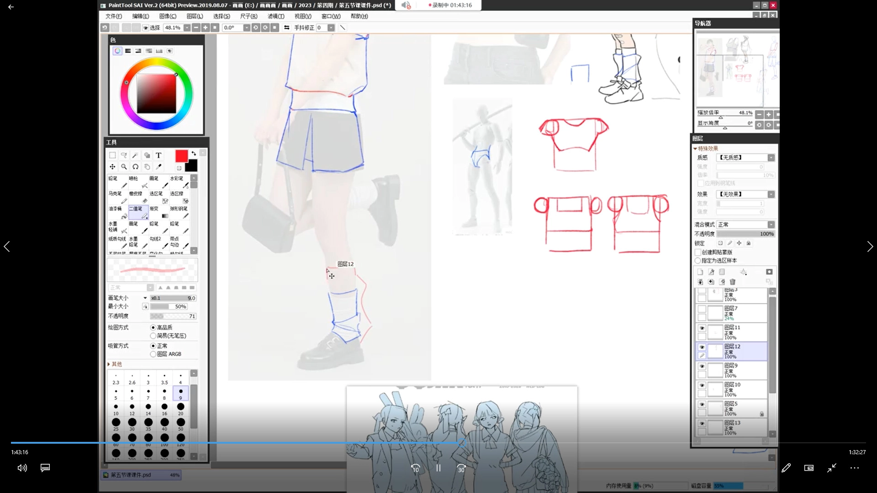Enable the 创建剪贴蒙版 checkbox
The image size is (877, 493).
pyautogui.click(x=698, y=252)
